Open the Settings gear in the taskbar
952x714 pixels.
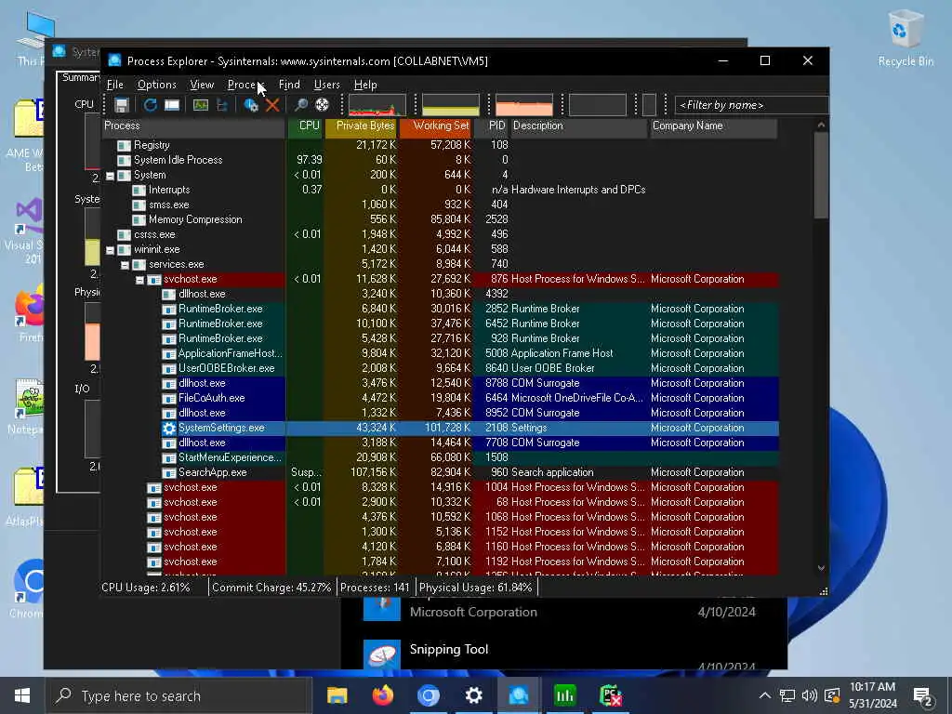[x=473, y=695]
